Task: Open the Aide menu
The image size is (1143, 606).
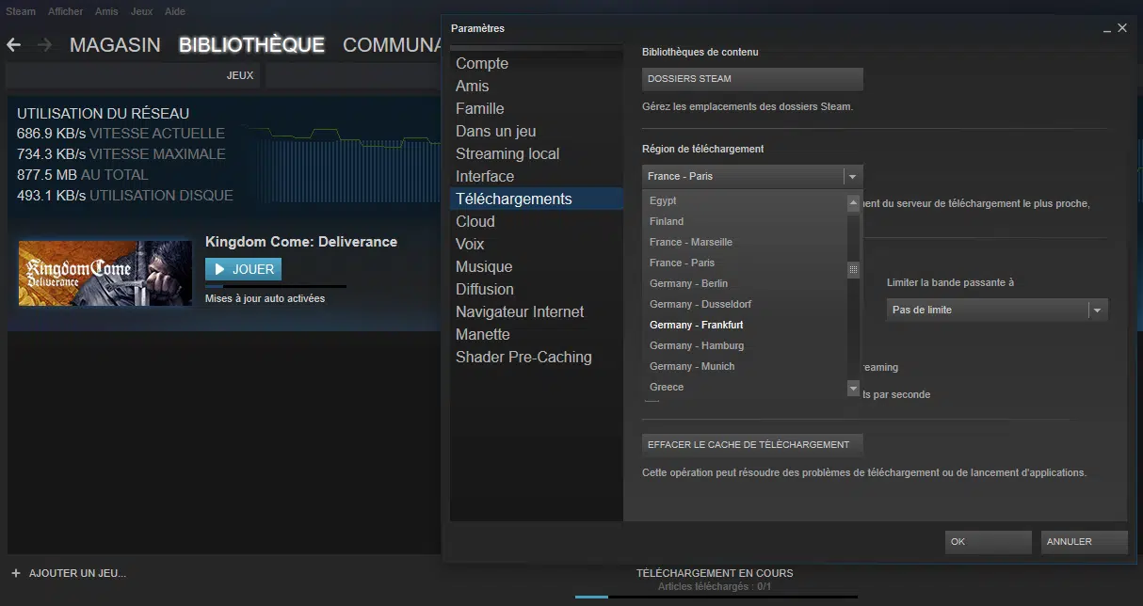Action: [x=174, y=12]
